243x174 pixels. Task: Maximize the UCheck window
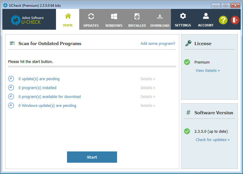click(x=225, y=6)
